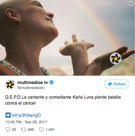Click the 1,491 likes count
Screen dimensions: 135x136
coord(50,129)
